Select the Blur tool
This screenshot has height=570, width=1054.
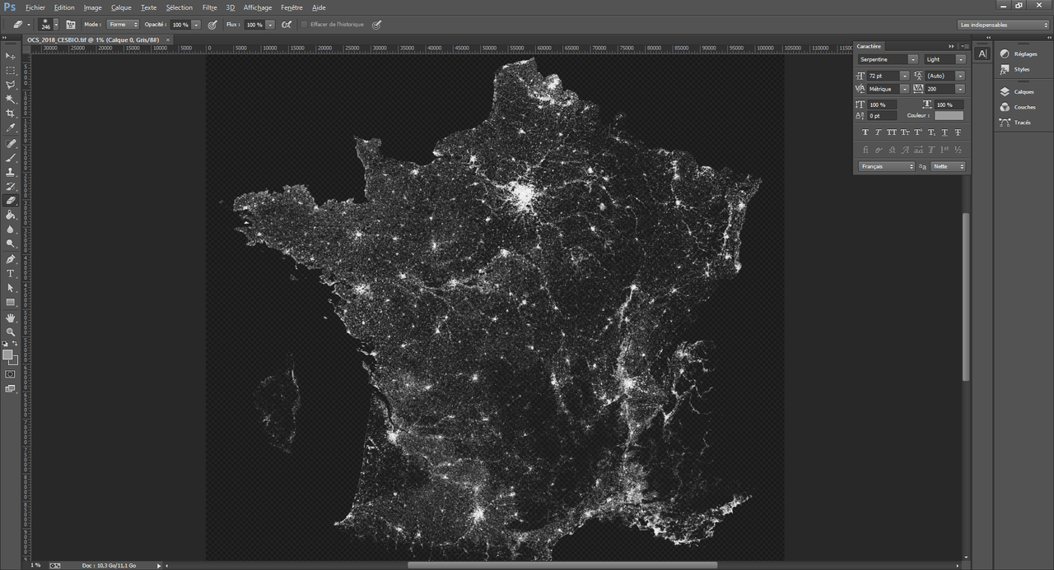[x=11, y=229]
